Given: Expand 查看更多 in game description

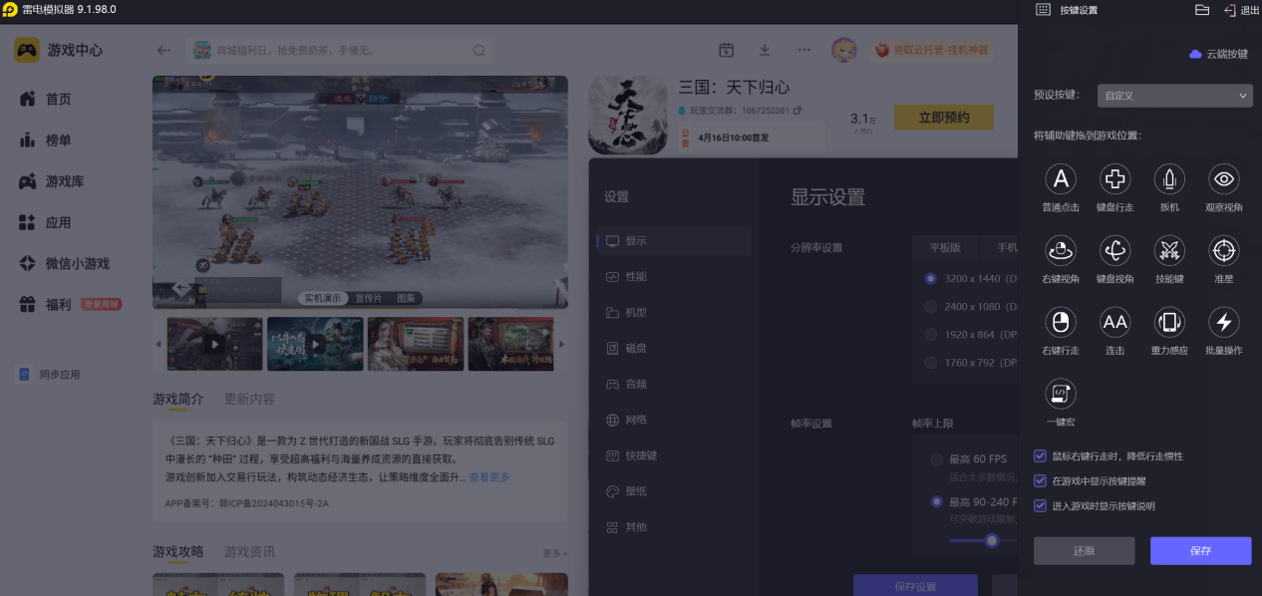Looking at the screenshot, I should (x=489, y=477).
